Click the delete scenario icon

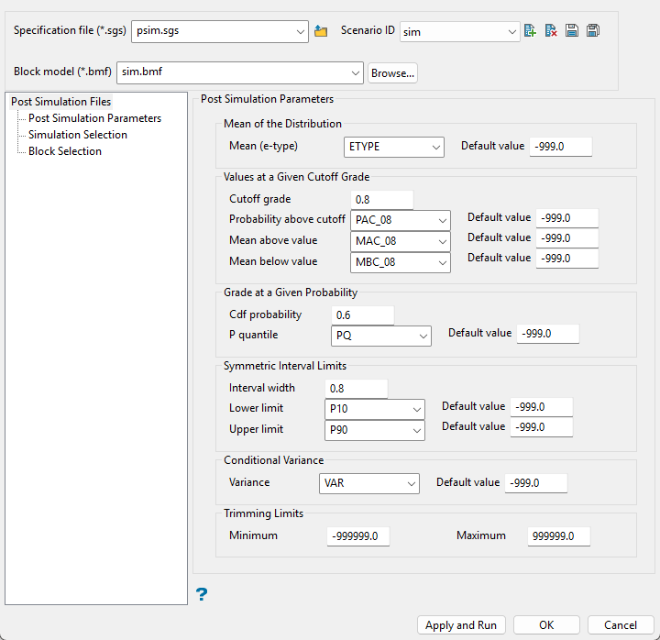click(551, 31)
